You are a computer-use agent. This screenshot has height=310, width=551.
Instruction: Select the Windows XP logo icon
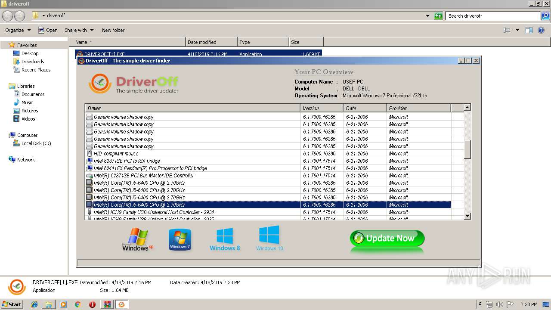tap(138, 239)
